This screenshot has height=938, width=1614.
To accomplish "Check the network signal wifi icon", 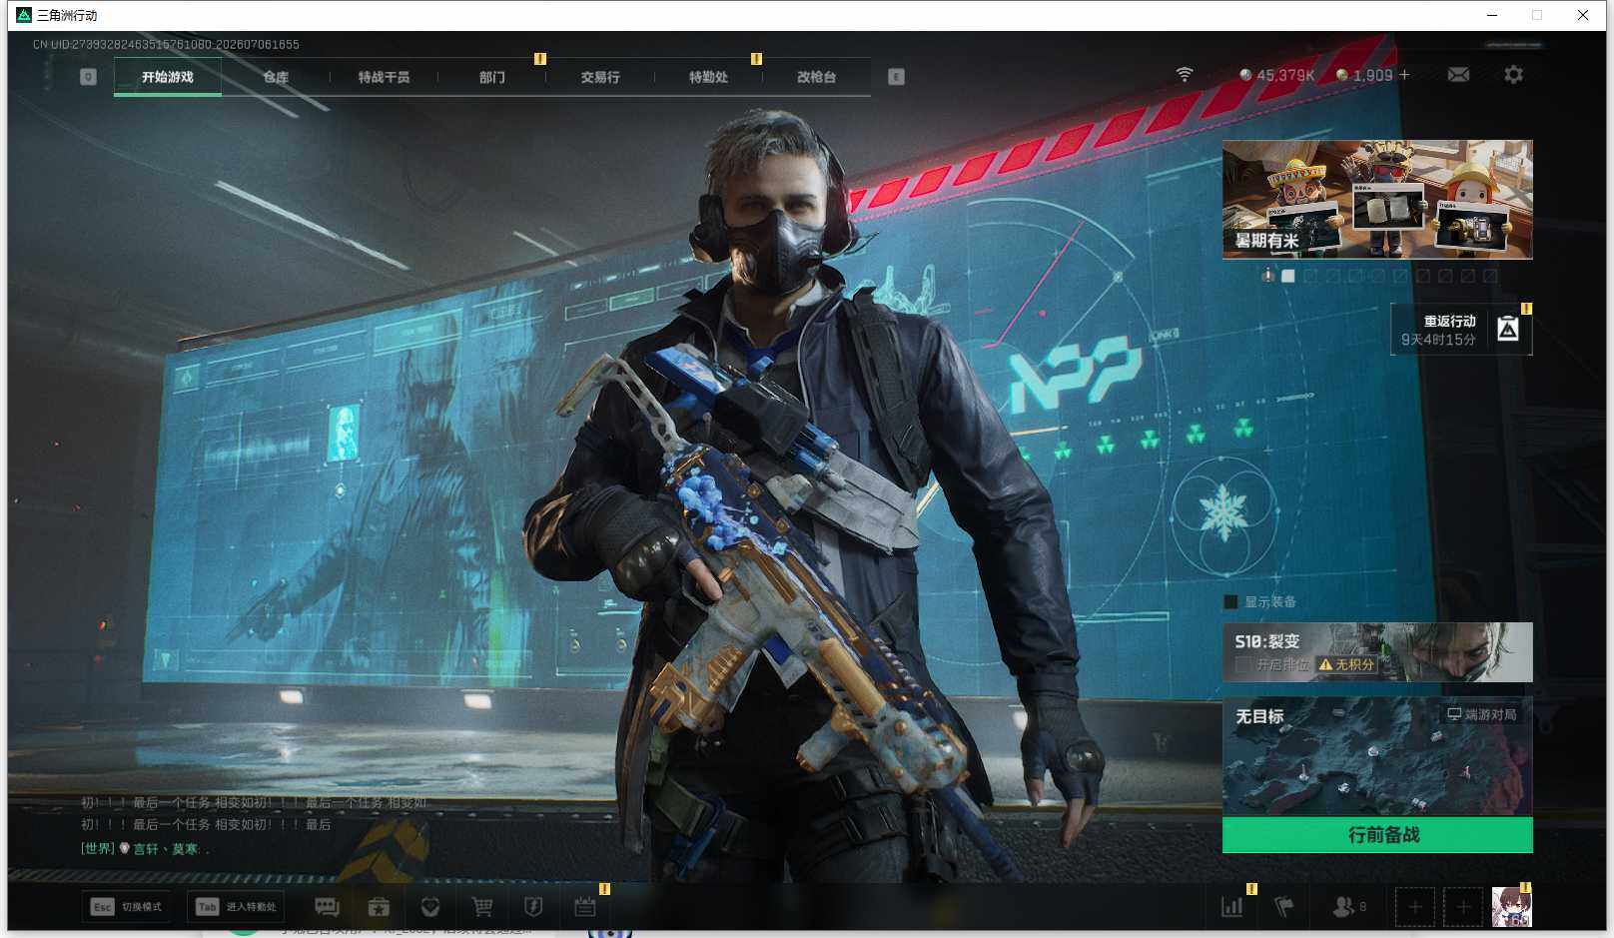I will [x=1185, y=75].
